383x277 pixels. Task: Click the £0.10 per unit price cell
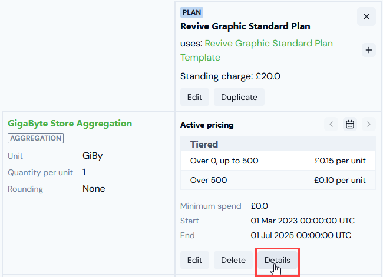(x=332, y=180)
